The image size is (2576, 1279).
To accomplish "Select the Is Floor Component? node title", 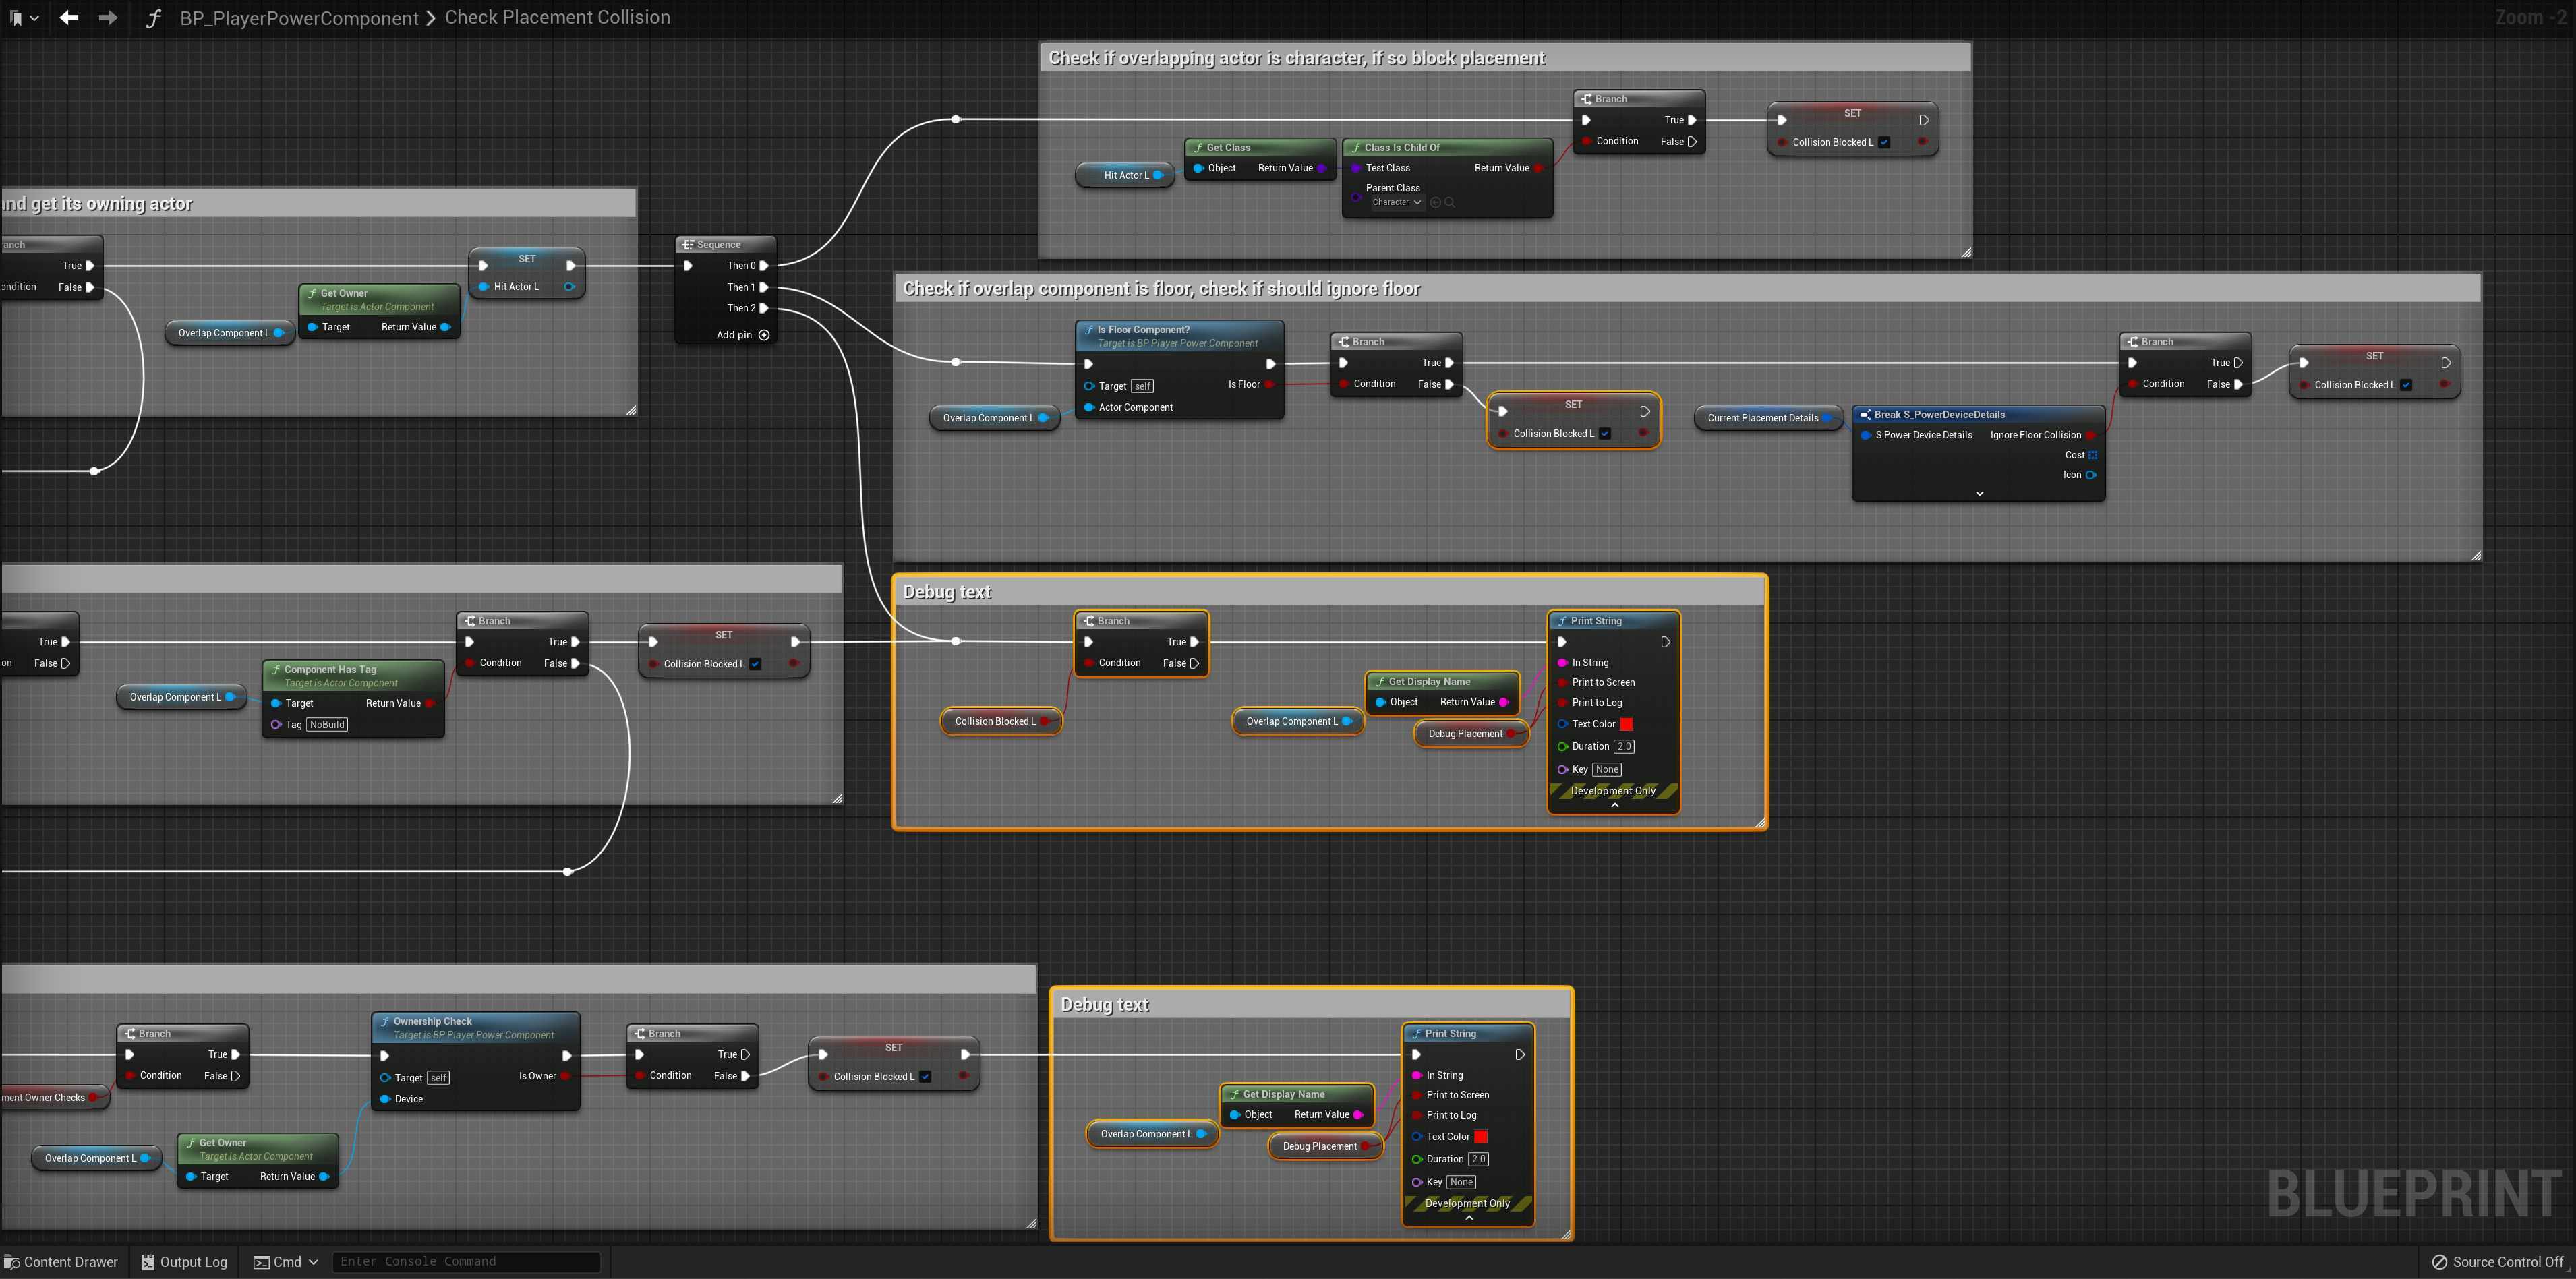I will click(1143, 329).
